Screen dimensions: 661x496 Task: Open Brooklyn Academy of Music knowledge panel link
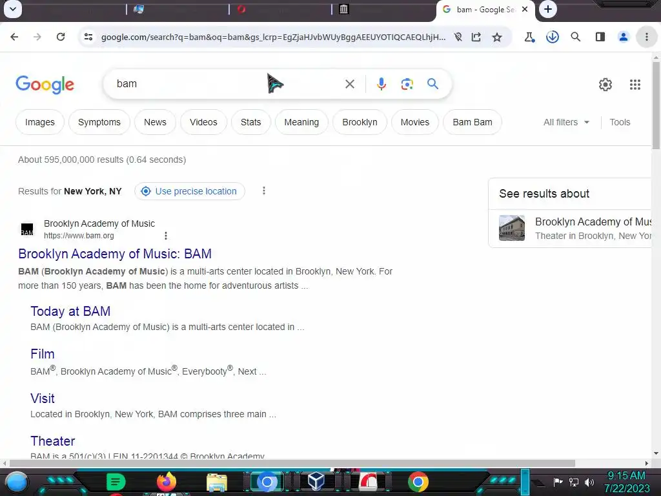pyautogui.click(x=593, y=222)
